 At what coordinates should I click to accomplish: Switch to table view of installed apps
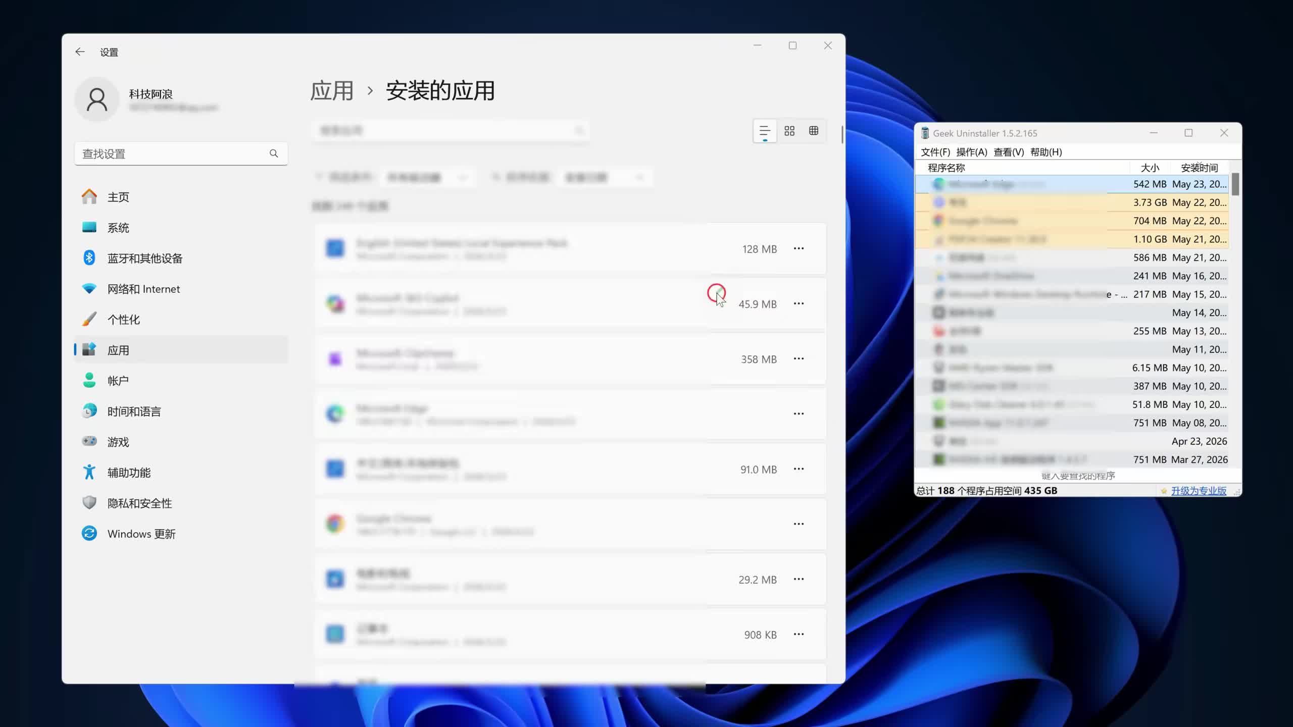click(814, 131)
